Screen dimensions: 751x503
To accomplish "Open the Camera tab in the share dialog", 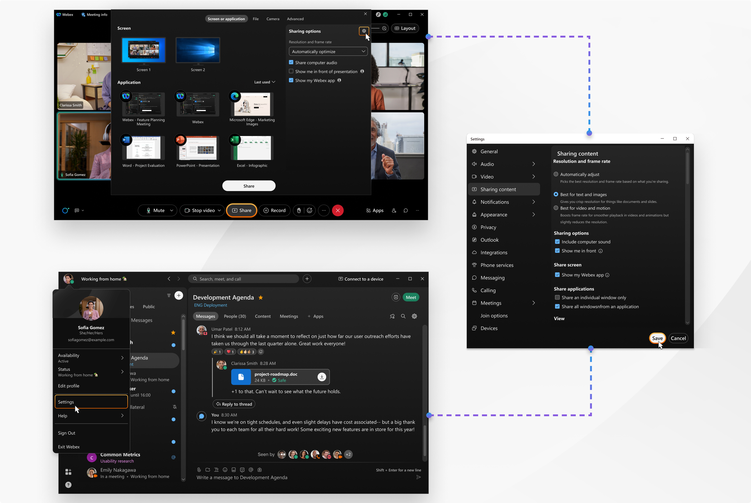I will pyautogui.click(x=273, y=19).
